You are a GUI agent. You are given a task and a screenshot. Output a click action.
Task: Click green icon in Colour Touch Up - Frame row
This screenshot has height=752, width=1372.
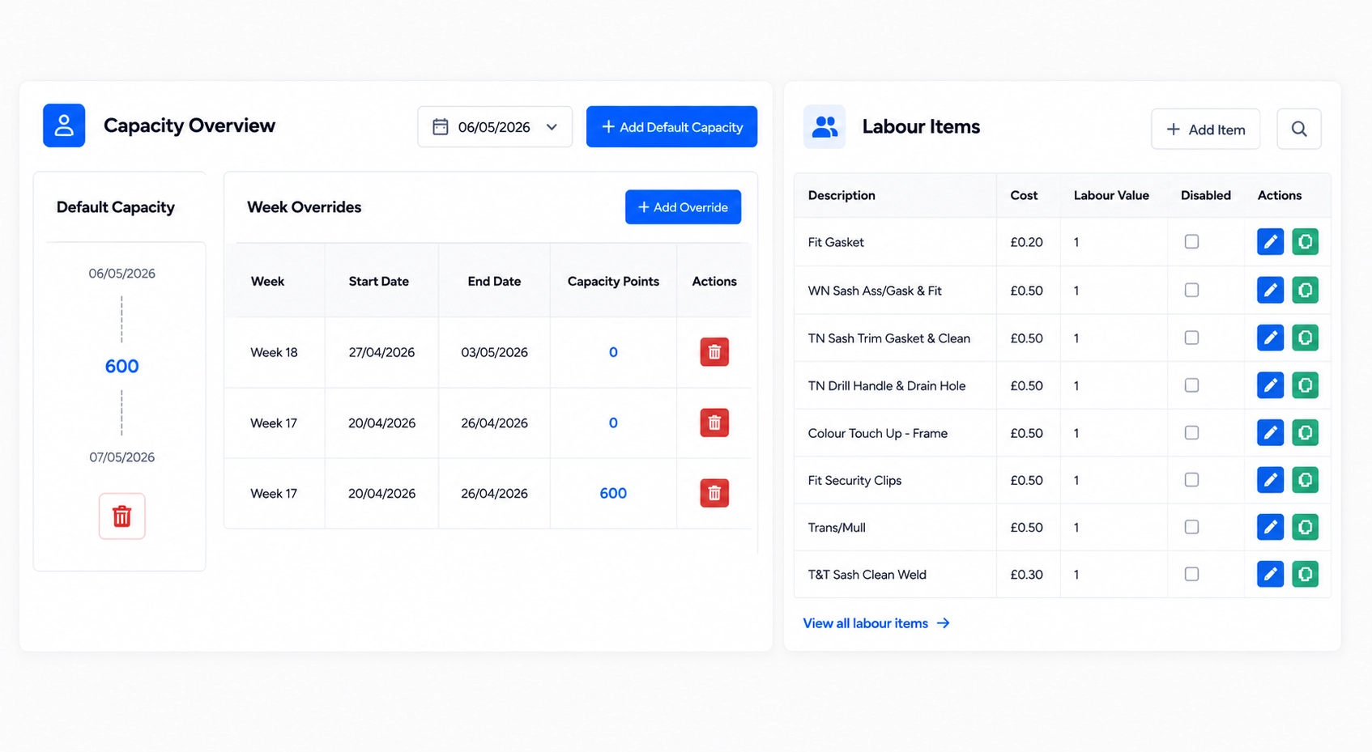tap(1305, 433)
